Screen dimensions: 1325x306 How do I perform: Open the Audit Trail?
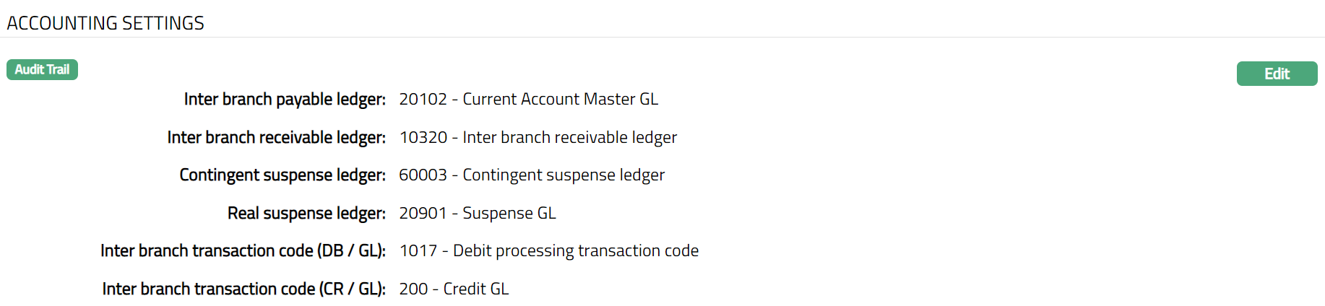tap(42, 69)
